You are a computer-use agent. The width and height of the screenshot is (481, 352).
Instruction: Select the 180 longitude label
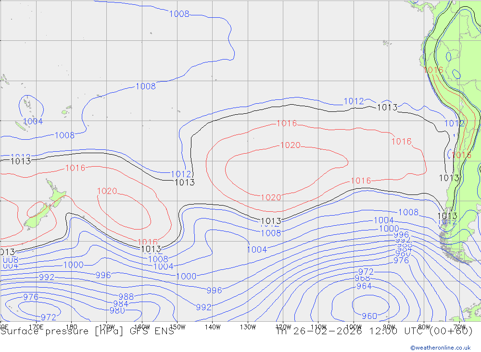72,327
